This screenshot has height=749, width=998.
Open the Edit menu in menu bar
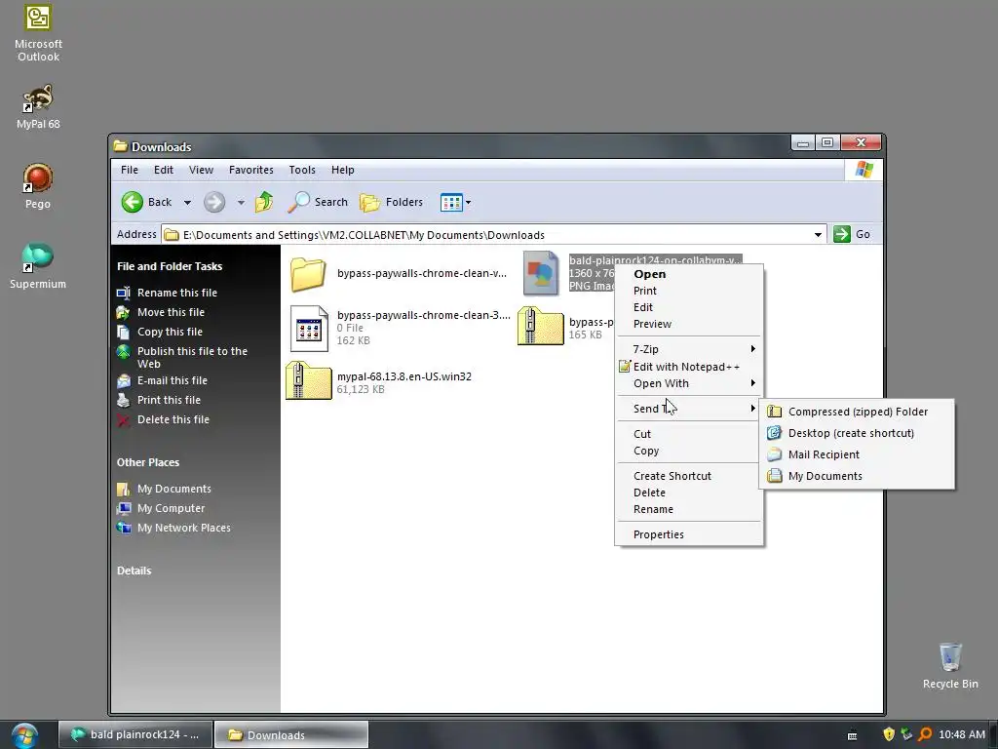coord(164,170)
